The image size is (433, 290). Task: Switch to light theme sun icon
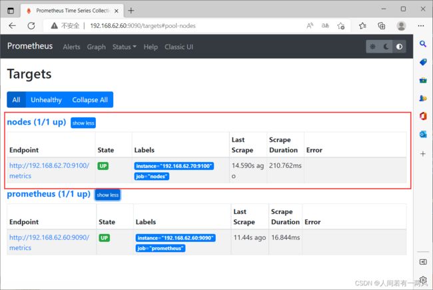372,47
